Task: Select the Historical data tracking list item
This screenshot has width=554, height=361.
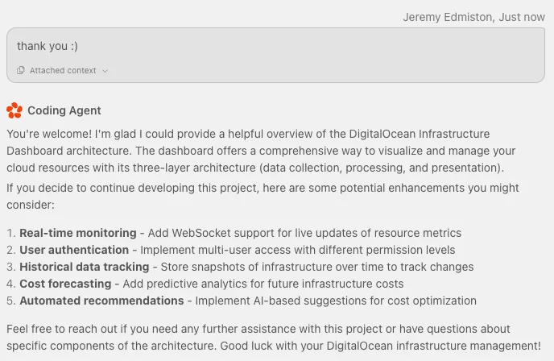Action: 240,267
